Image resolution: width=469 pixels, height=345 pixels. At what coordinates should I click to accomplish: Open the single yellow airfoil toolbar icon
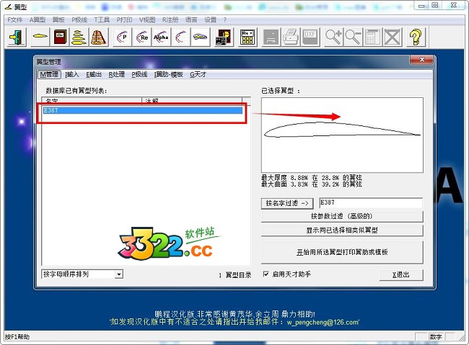coord(40,37)
